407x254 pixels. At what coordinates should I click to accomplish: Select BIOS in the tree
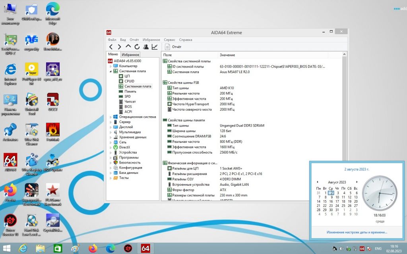(x=128, y=106)
